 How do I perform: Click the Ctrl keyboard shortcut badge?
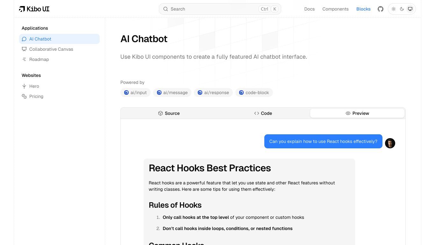point(264,9)
